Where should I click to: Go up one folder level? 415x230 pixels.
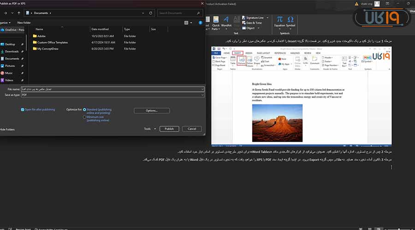point(19,13)
